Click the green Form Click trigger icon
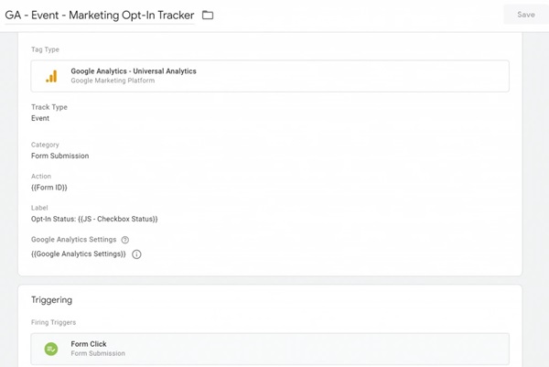This screenshot has height=367, width=549. pos(51,349)
